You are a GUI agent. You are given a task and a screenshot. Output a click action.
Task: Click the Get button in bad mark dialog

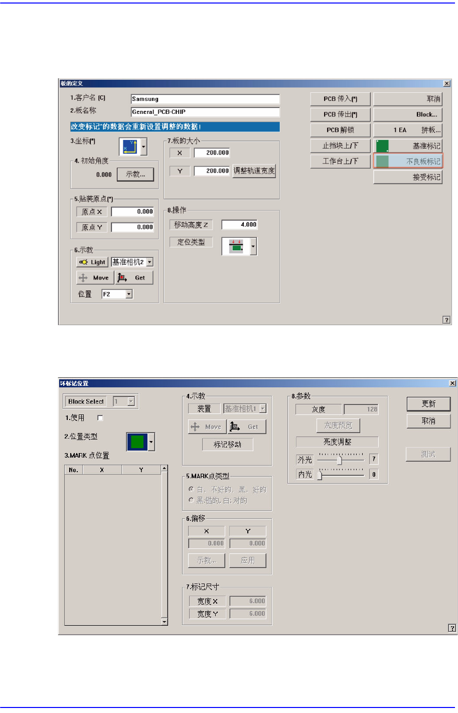pos(247,426)
